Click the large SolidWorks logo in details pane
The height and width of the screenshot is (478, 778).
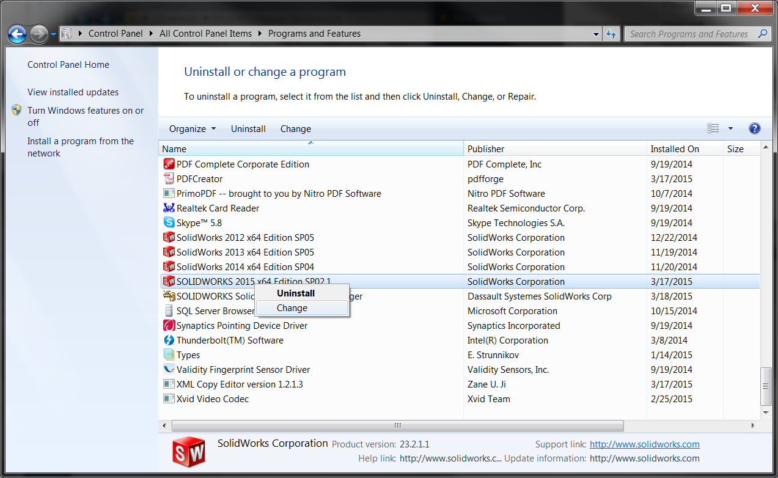tap(189, 453)
